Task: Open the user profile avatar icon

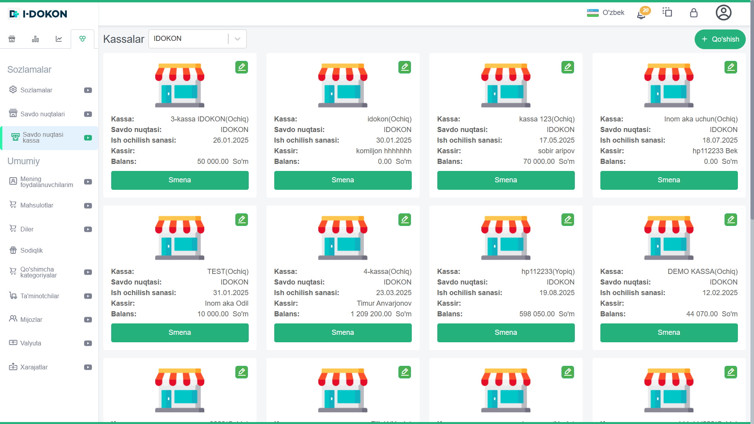Action: click(723, 13)
